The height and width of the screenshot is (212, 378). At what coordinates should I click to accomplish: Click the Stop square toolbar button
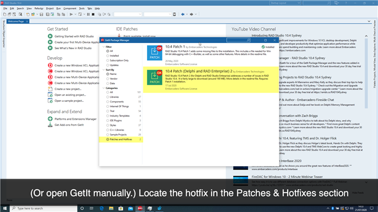tap(93, 14)
